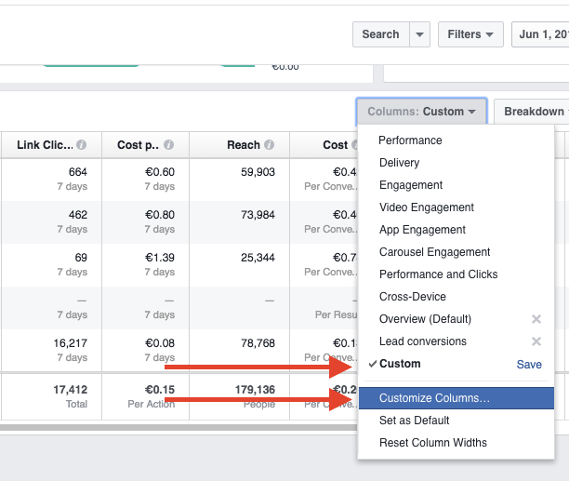Screen dimensions: 569x481
Task: Select the Cross-Device column preset
Action: point(456,297)
